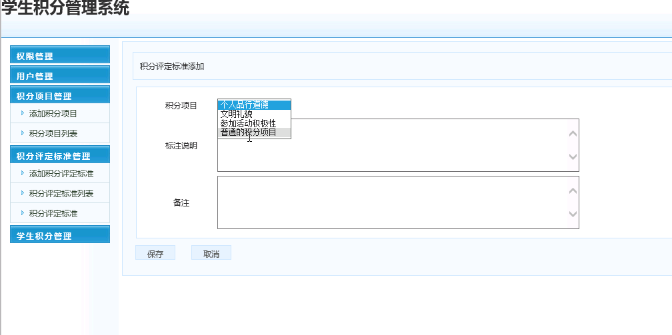Click the 备注 scrollbar down arrow
Screen dimensions: 672x335
[x=573, y=214]
